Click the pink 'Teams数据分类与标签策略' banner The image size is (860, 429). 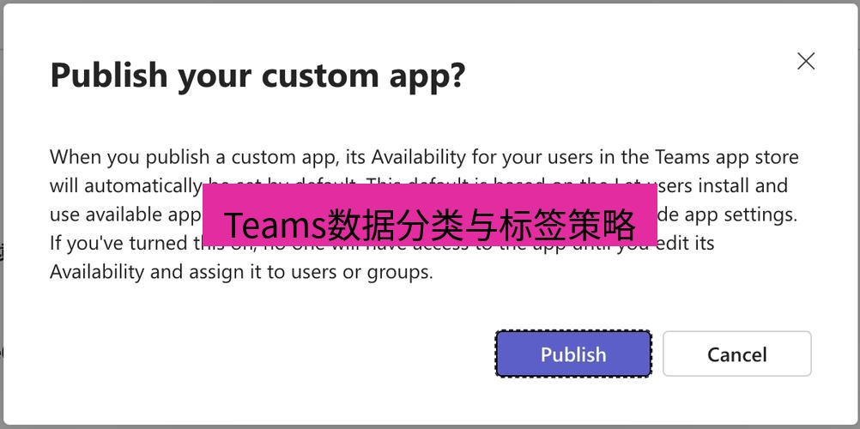[430, 214]
